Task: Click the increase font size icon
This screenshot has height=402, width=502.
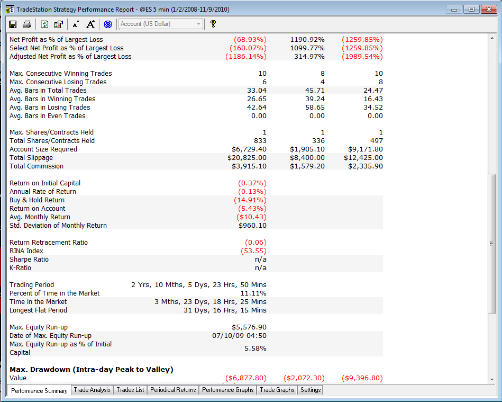Action: [90, 24]
